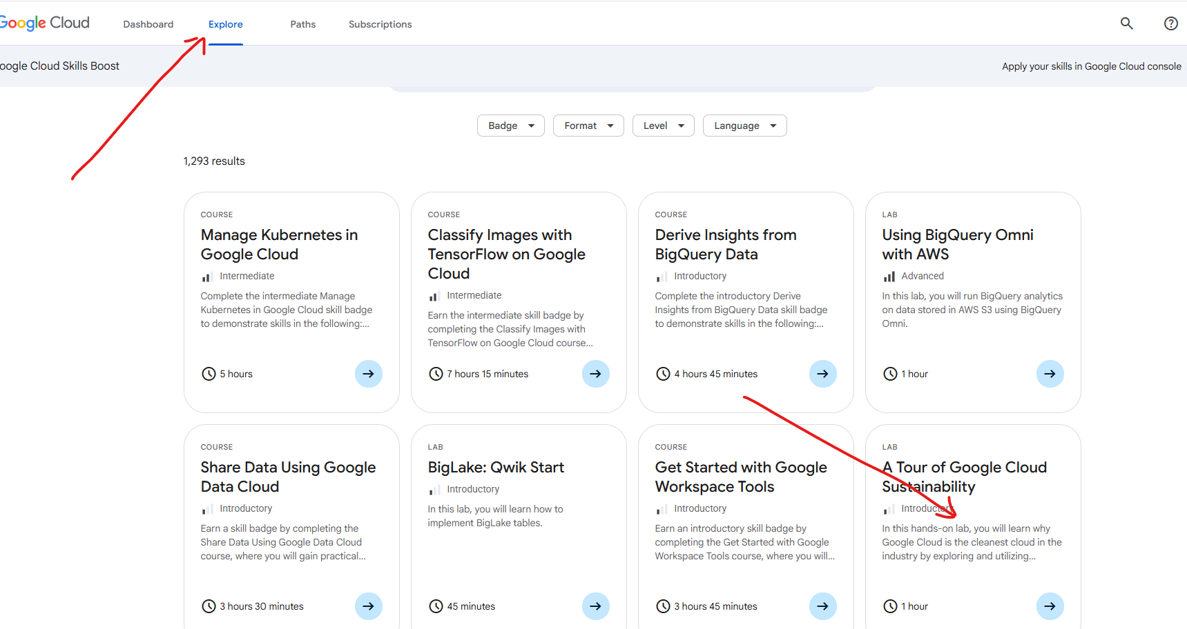Click clock icon beside 3 hours 30 minutes

click(x=209, y=606)
